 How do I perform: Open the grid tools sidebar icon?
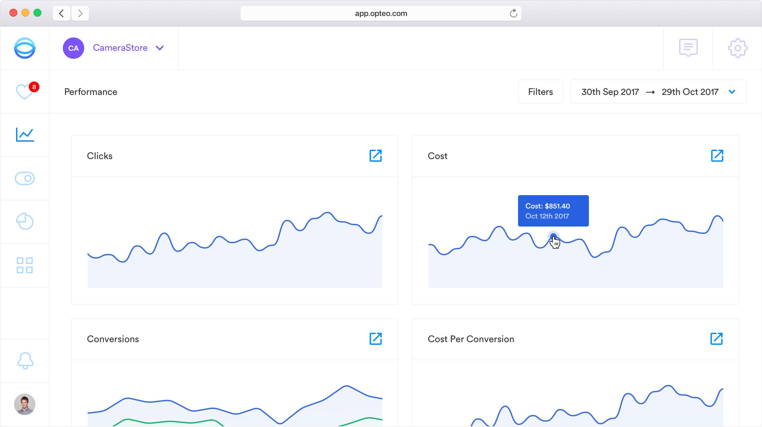tap(25, 265)
